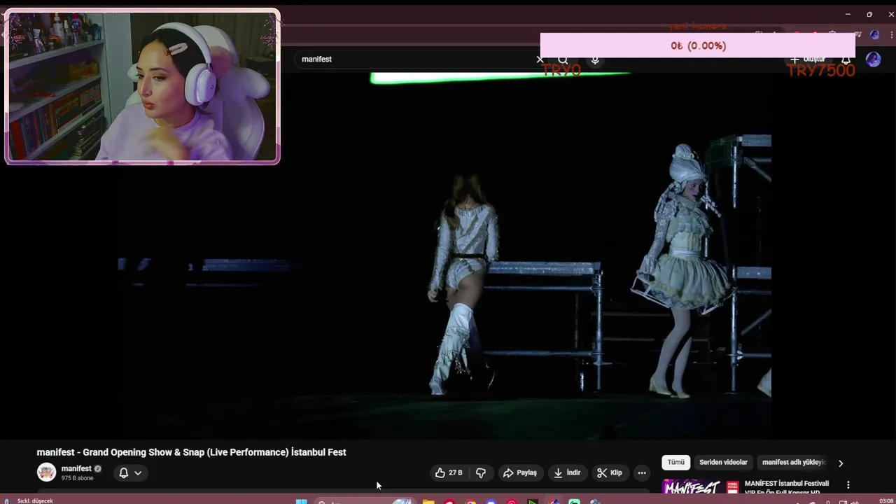Select the manifest adlı yükleyici chip
The width and height of the screenshot is (896, 504).
(794, 462)
